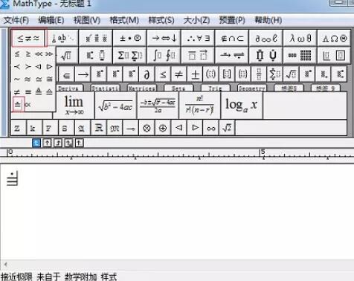Insert the lim x→∞ expression
This screenshot has height=281, width=354.
click(x=74, y=106)
